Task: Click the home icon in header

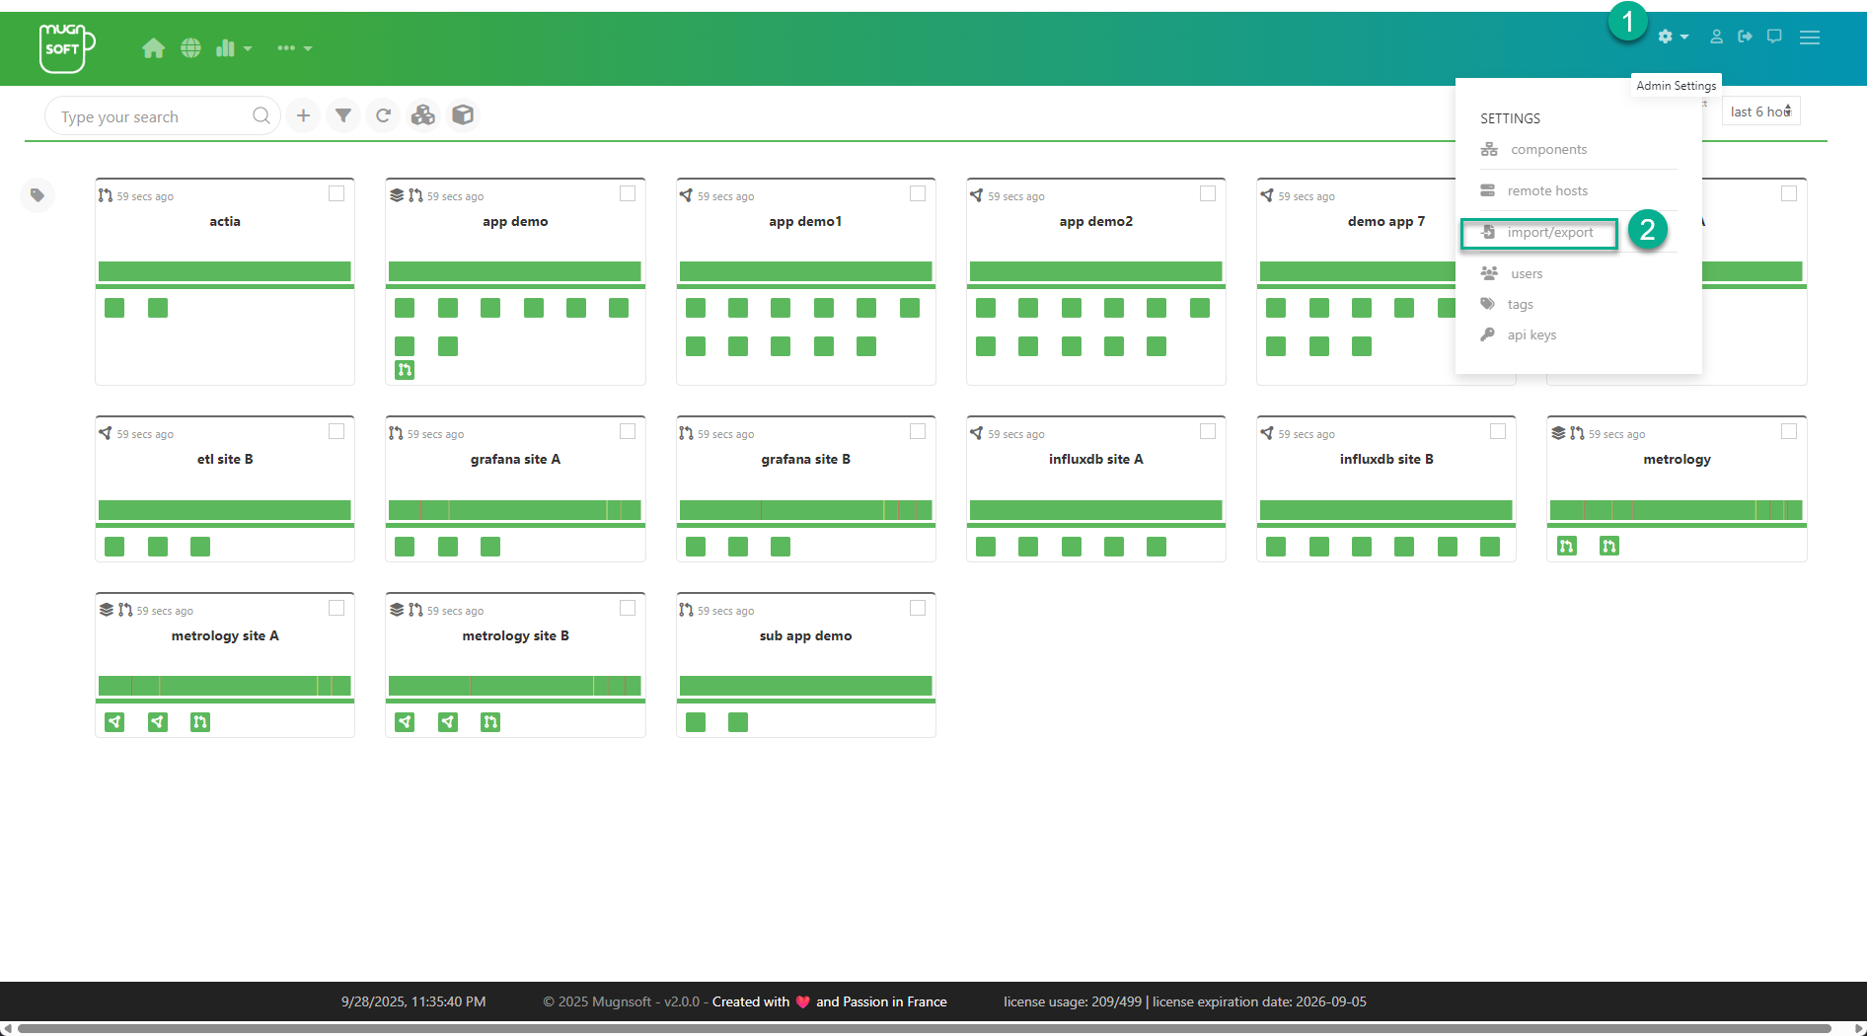Action: 153,48
